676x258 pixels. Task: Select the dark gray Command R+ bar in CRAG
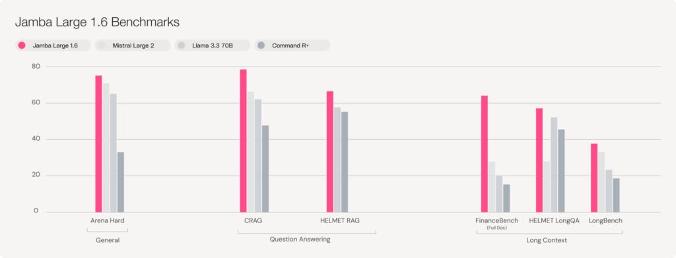point(265,169)
